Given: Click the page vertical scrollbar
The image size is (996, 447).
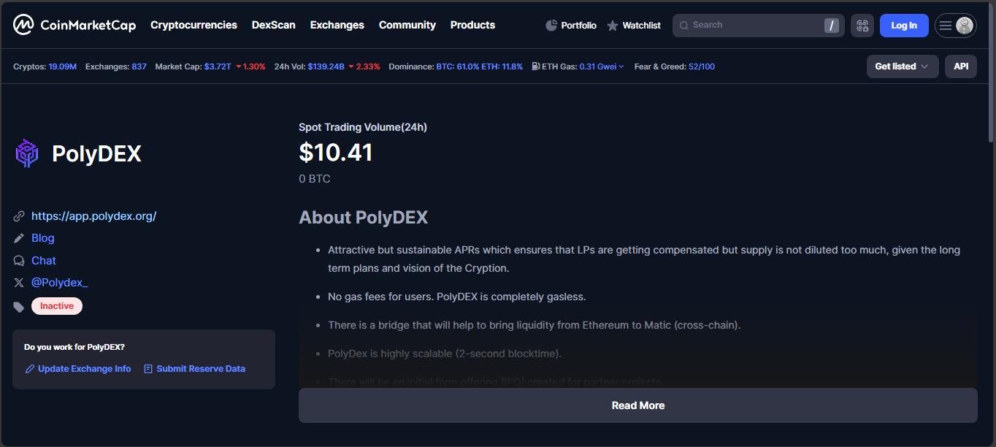Looking at the screenshot, I should click(x=991, y=73).
